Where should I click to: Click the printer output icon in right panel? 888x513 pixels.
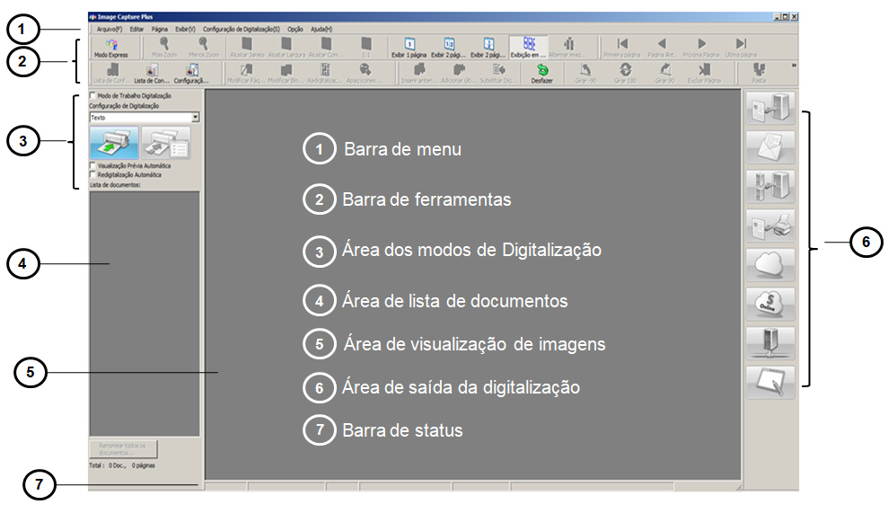pos(769,227)
